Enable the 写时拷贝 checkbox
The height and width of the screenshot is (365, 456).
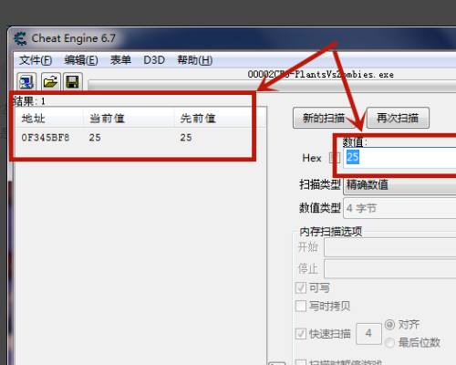click(301, 306)
